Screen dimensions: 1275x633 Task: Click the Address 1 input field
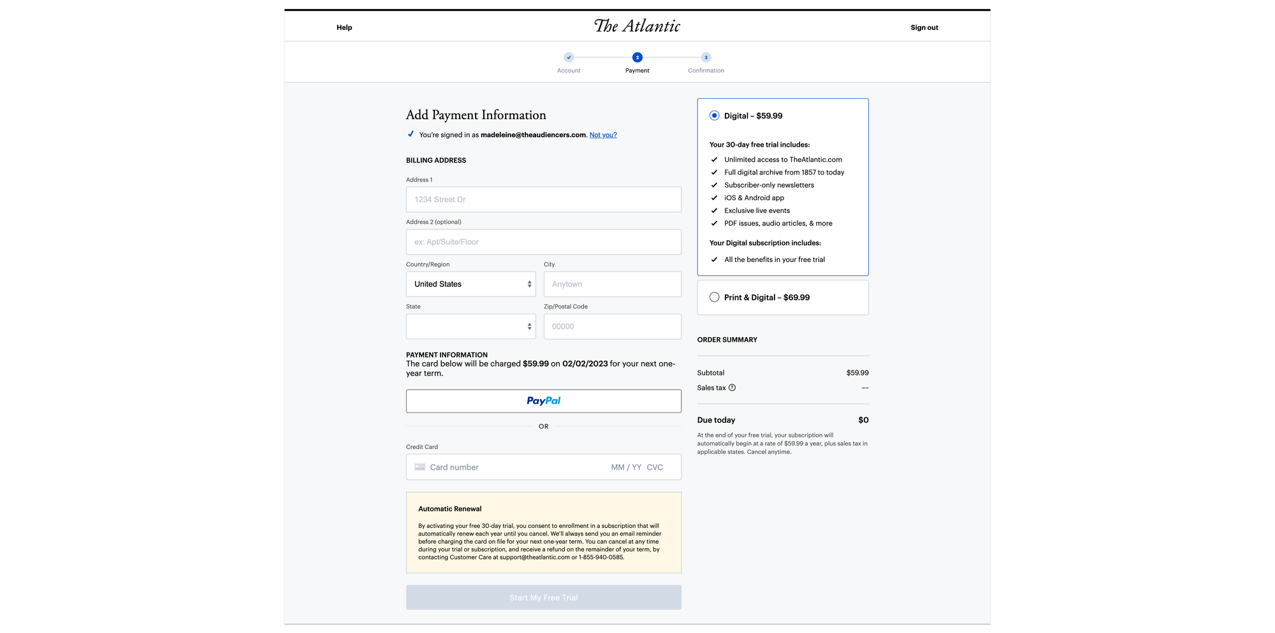[x=543, y=199]
